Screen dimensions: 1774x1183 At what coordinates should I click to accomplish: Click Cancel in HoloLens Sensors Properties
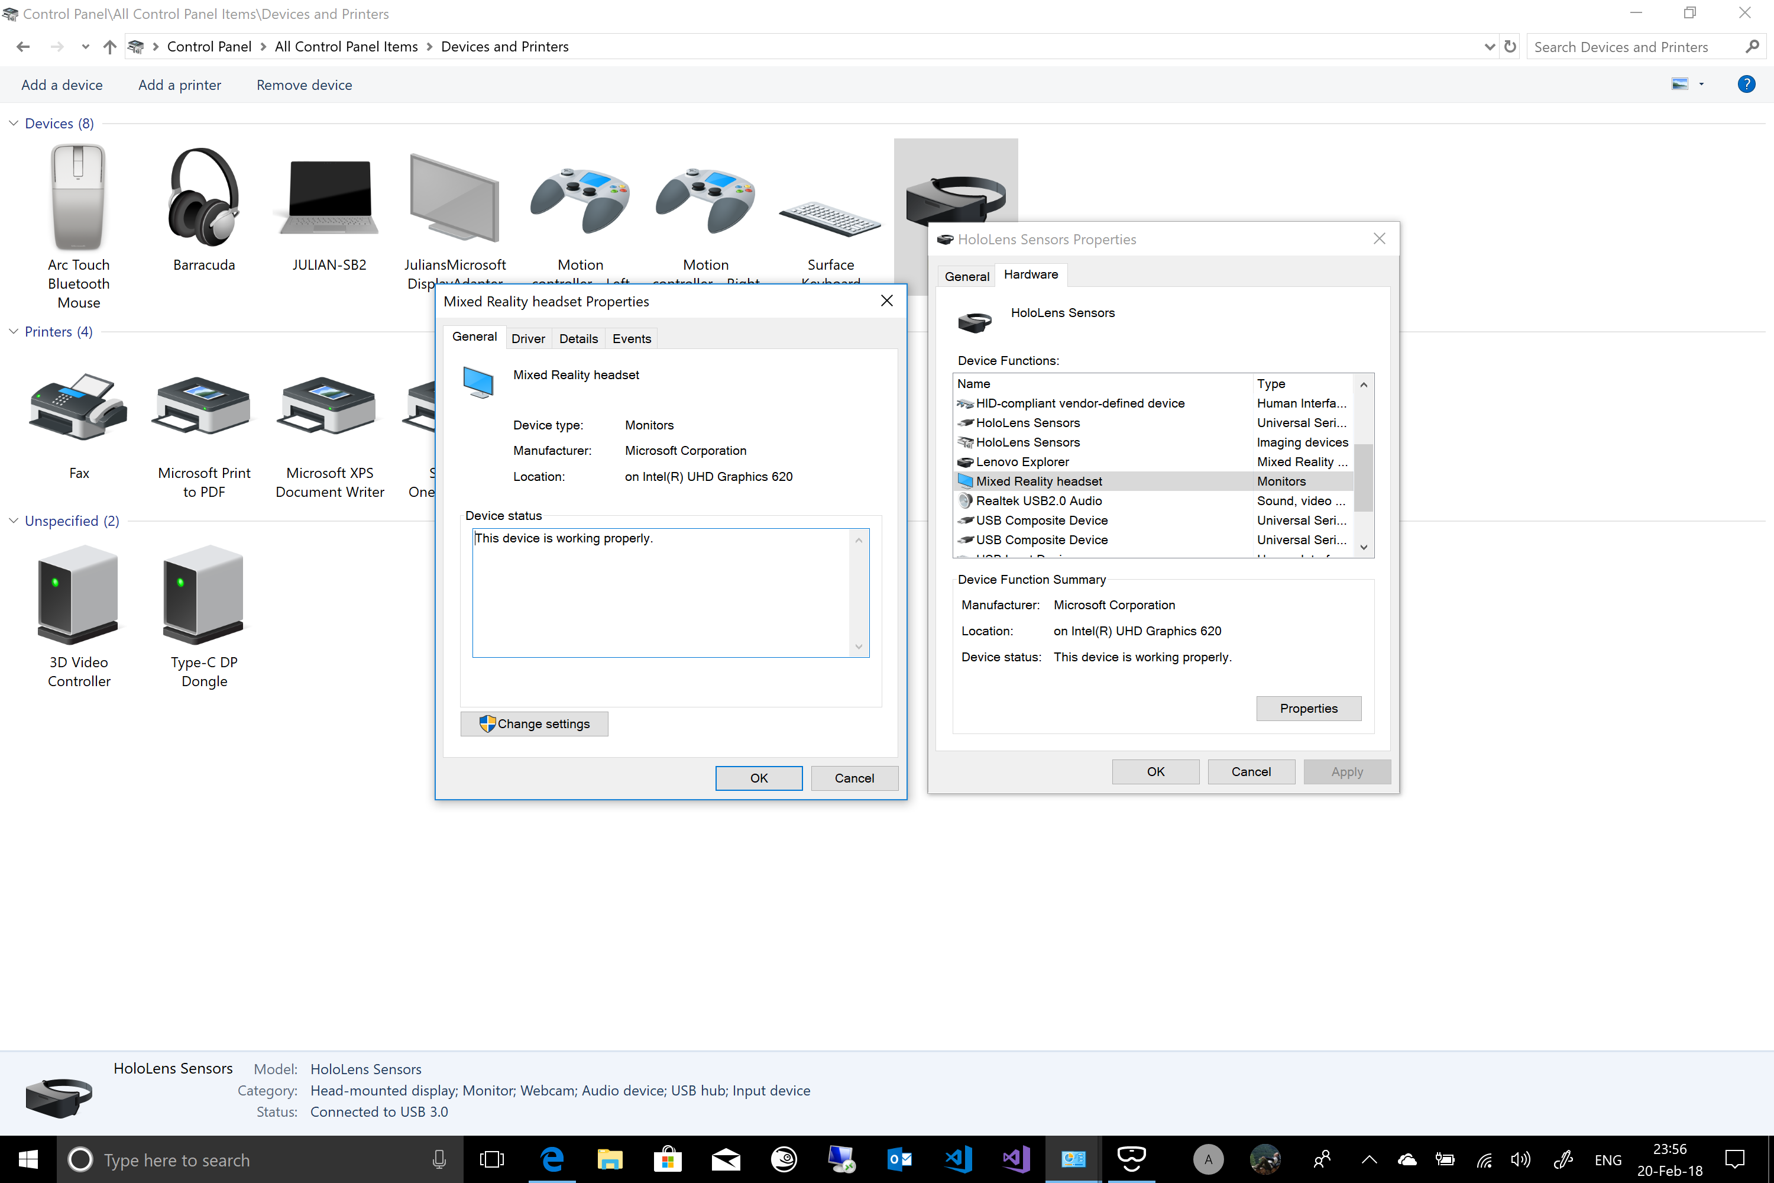[x=1251, y=771]
